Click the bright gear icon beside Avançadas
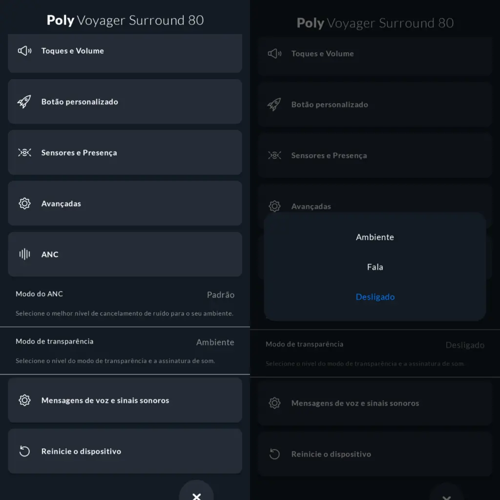 point(24,204)
